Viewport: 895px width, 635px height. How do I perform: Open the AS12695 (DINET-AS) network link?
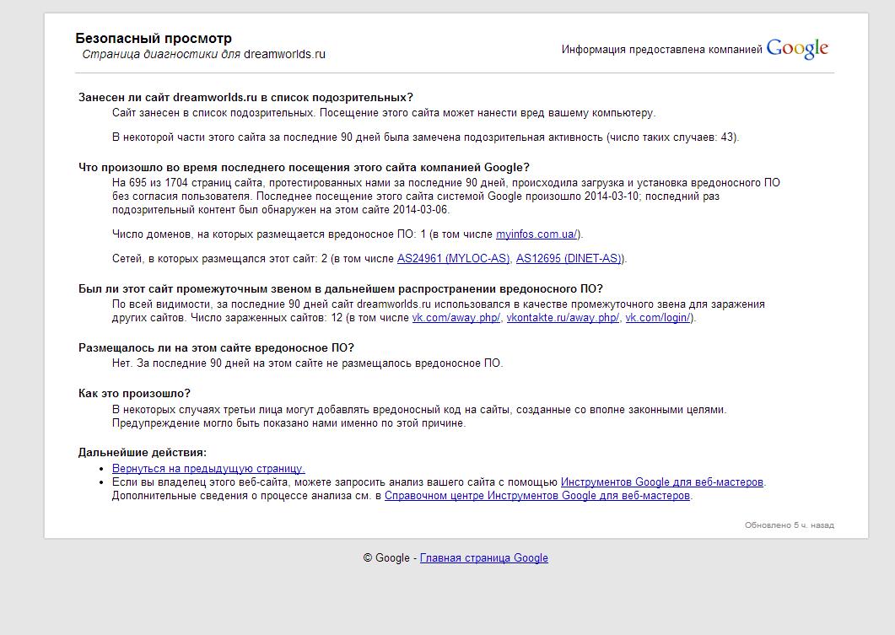pyautogui.click(x=569, y=258)
